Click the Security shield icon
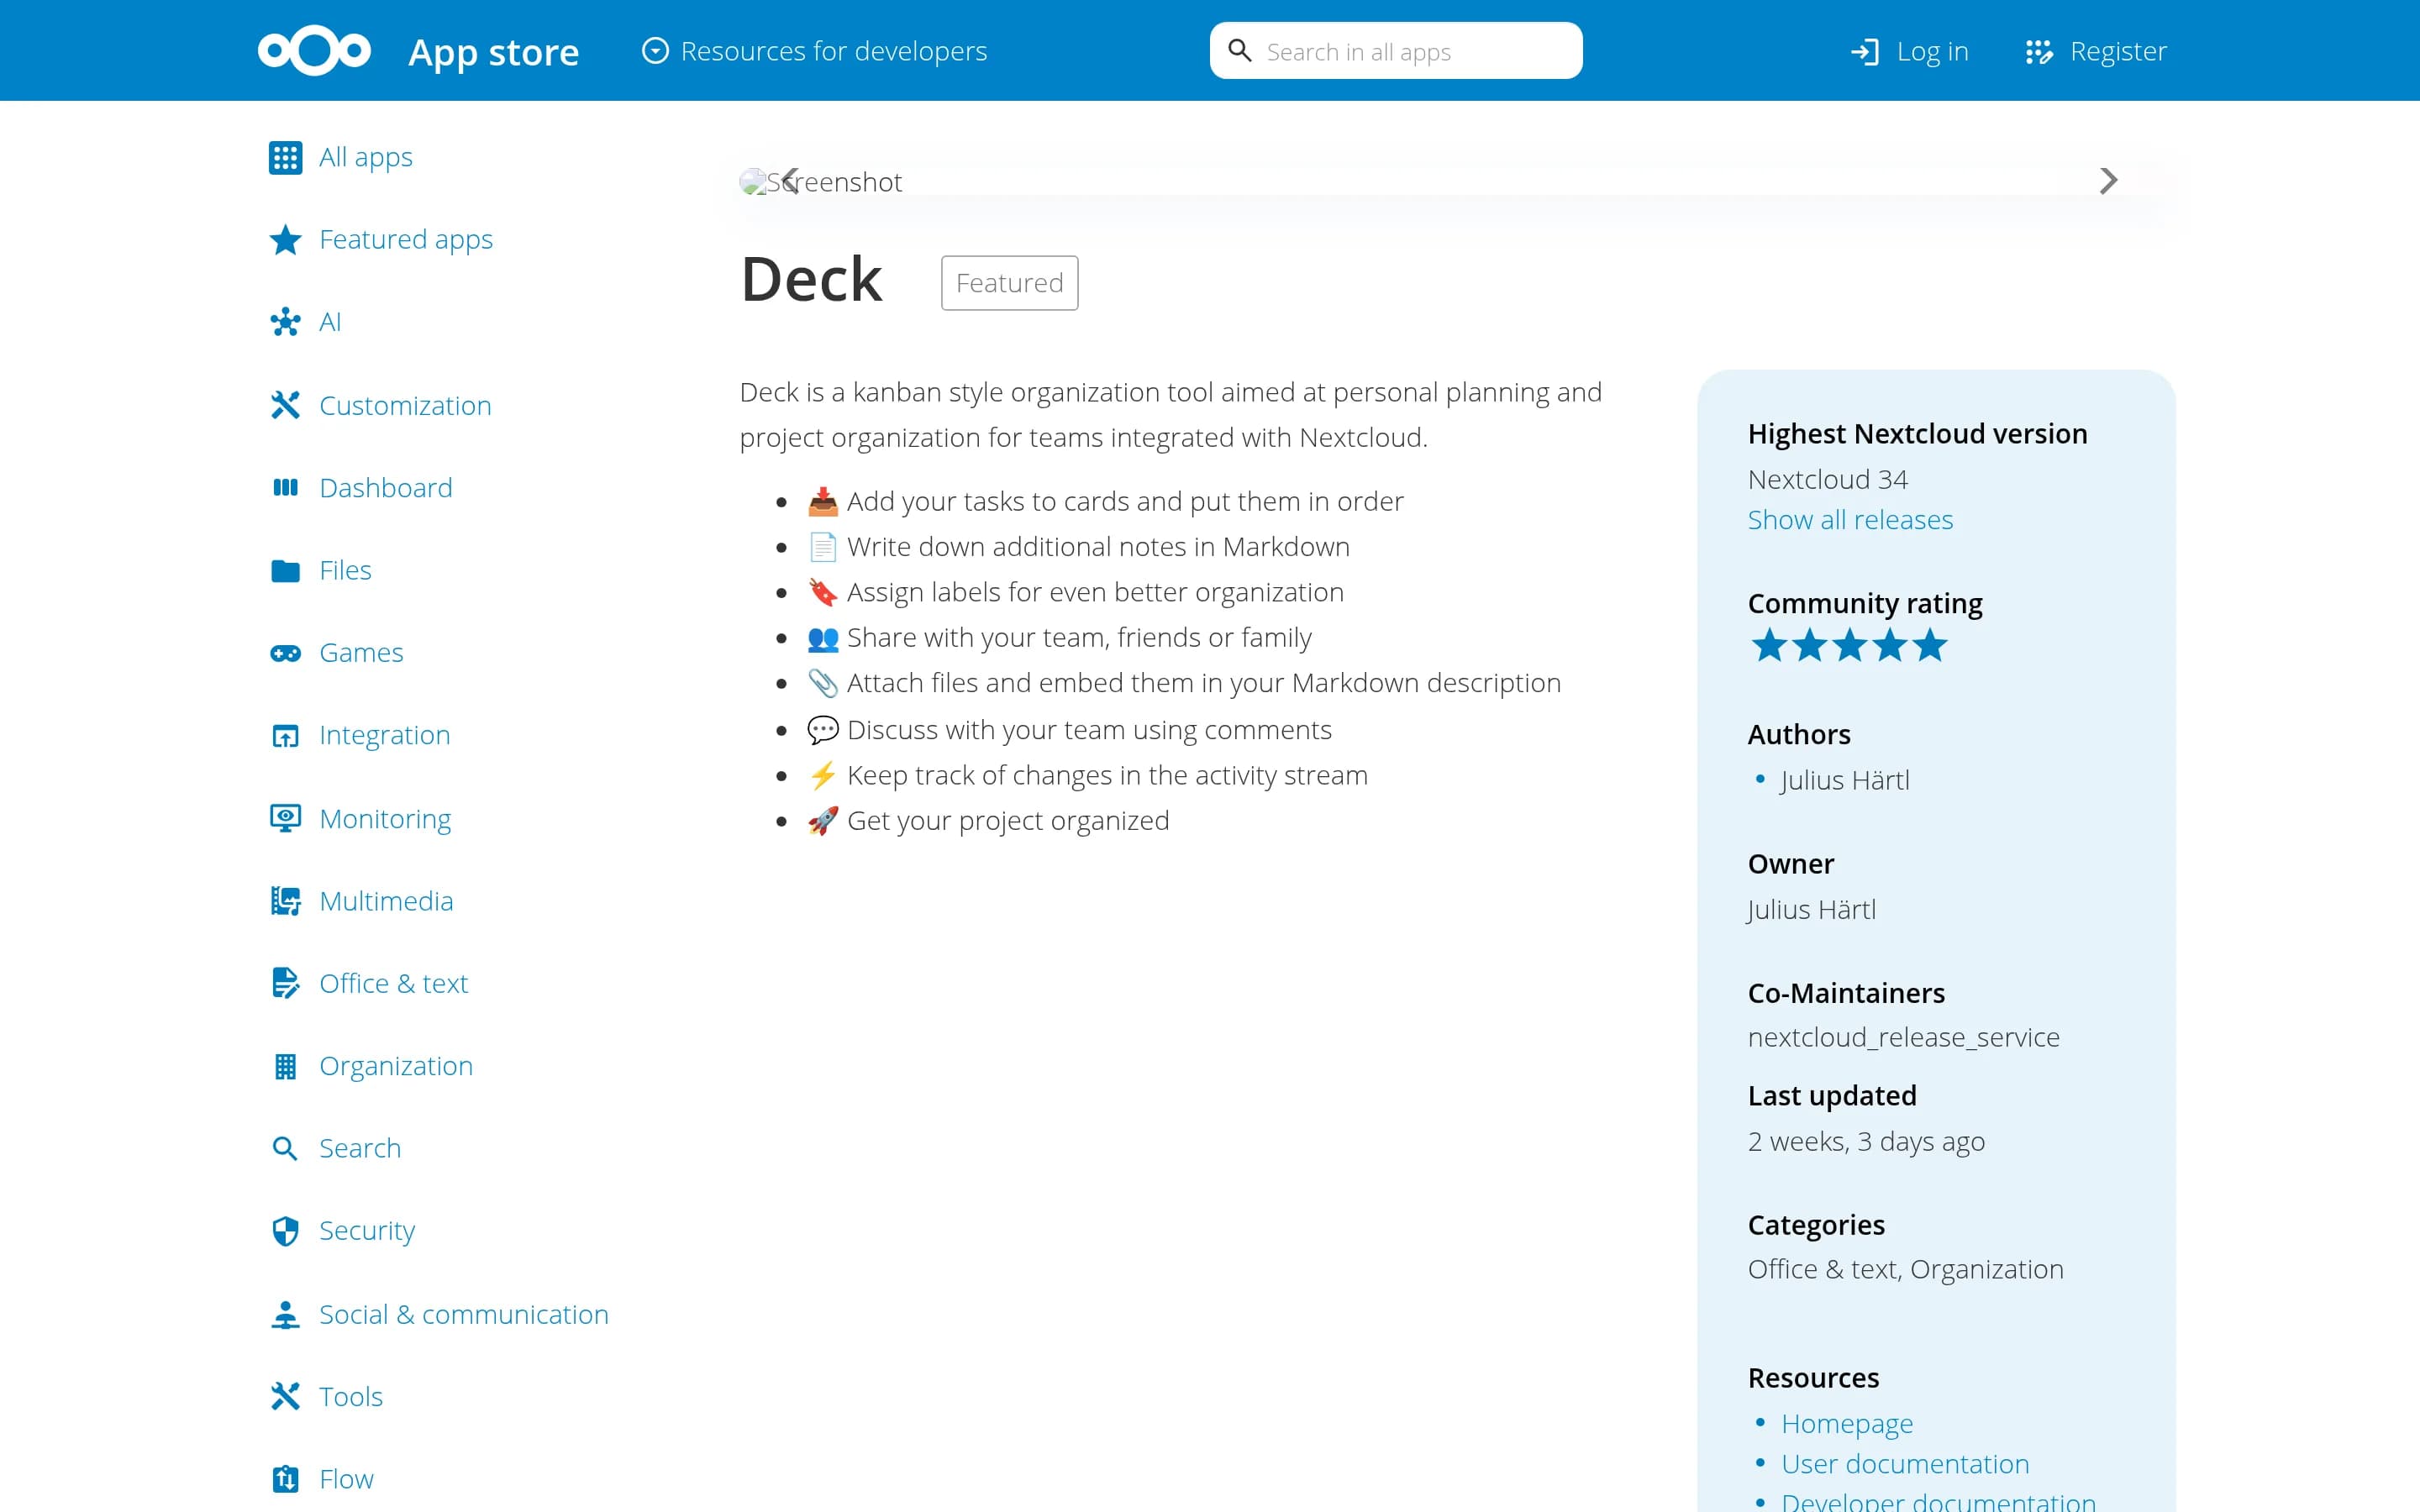2420x1512 pixels. pyautogui.click(x=285, y=1231)
